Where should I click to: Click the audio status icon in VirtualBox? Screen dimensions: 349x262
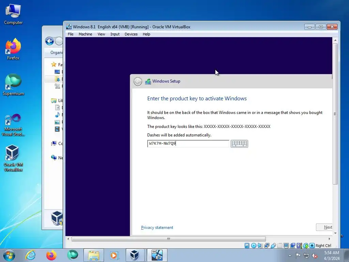point(260,246)
